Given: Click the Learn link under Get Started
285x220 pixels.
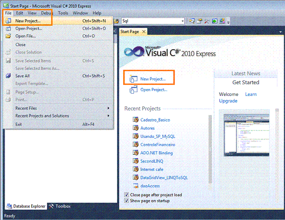Looking at the screenshot, I should [x=251, y=94].
